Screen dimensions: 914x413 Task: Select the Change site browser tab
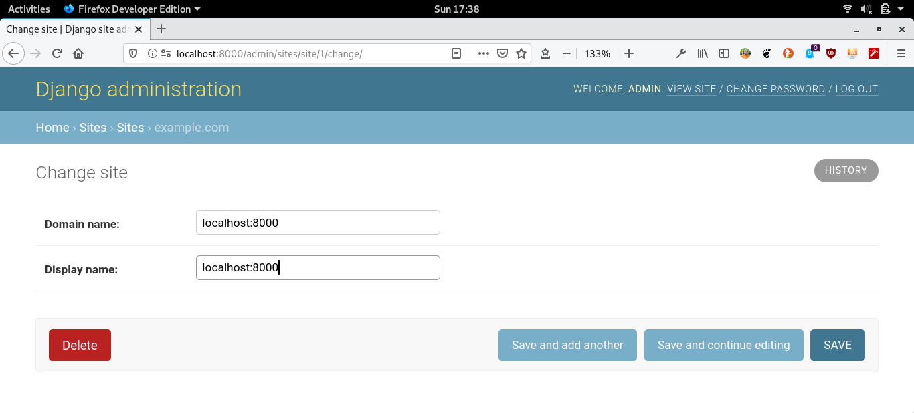[x=74, y=29]
